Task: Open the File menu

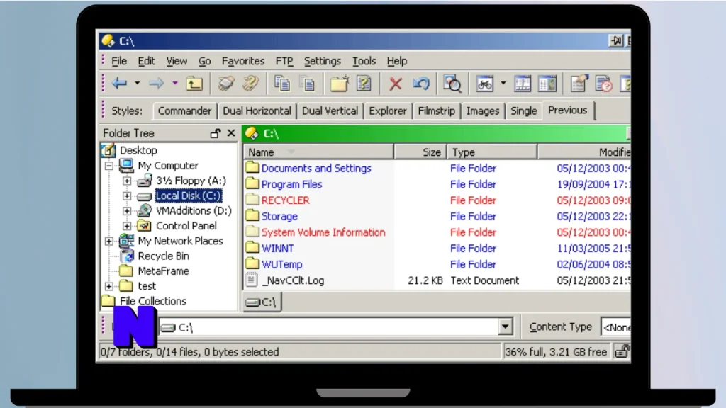Action: (119, 61)
